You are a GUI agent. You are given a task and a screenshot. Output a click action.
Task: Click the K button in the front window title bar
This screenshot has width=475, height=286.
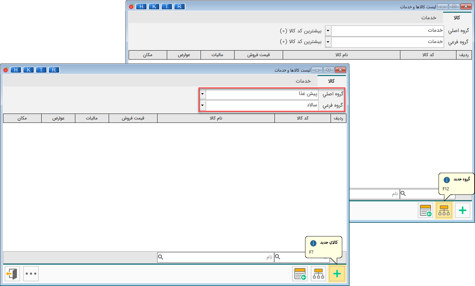tap(29, 70)
